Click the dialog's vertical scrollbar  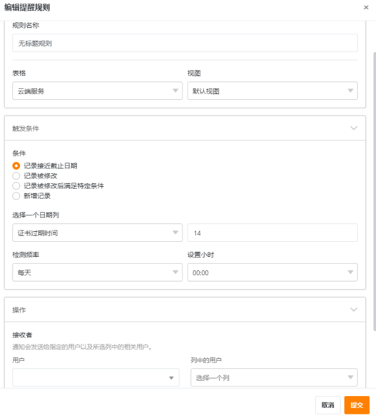point(375,192)
